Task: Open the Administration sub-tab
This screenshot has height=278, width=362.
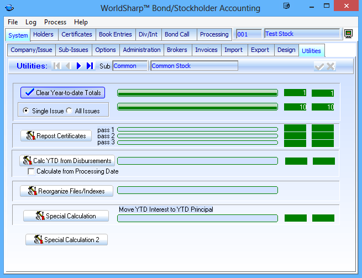Action: [x=141, y=50]
